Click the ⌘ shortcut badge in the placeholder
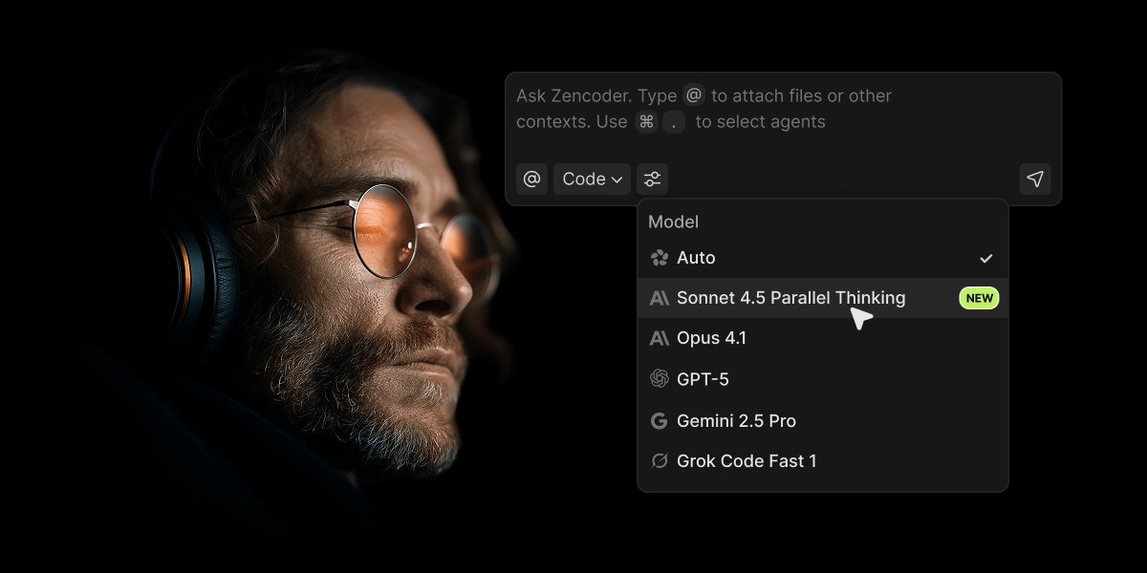The image size is (1147, 573). point(644,121)
